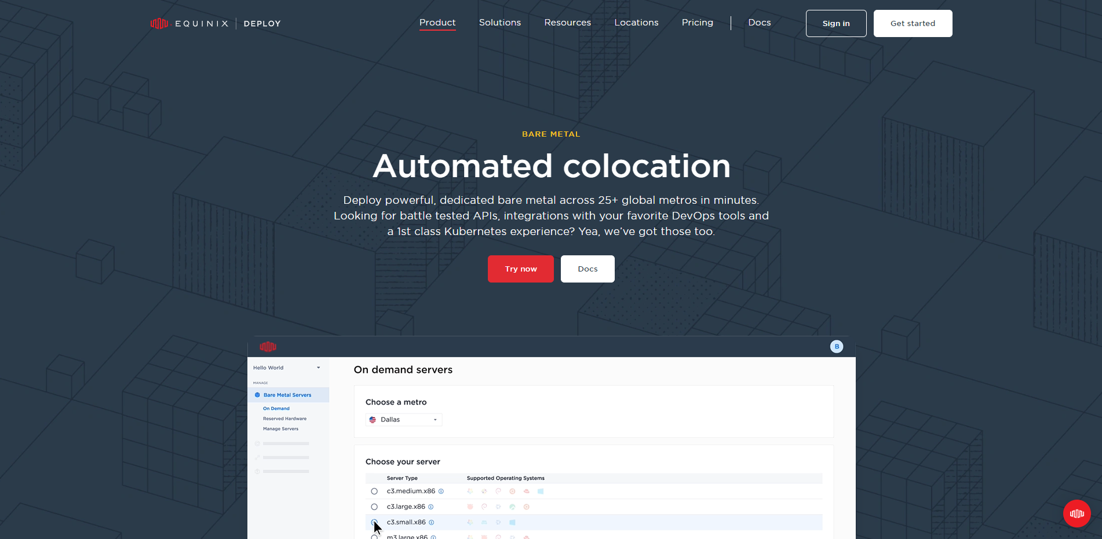The height and width of the screenshot is (539, 1102).
Task: Click the "c3.medium.x86" server name
Action: (x=411, y=491)
